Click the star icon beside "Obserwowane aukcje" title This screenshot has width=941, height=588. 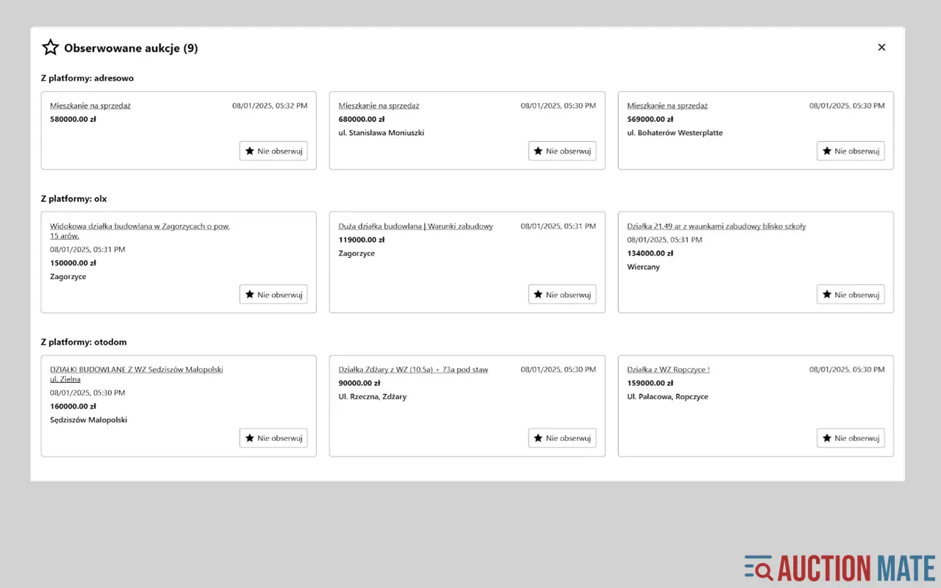tap(50, 47)
